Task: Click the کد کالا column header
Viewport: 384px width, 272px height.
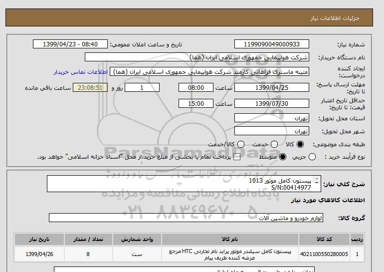Action: point(324,239)
